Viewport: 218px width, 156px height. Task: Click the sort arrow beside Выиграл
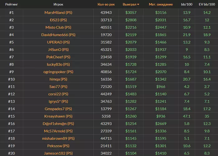138,4
